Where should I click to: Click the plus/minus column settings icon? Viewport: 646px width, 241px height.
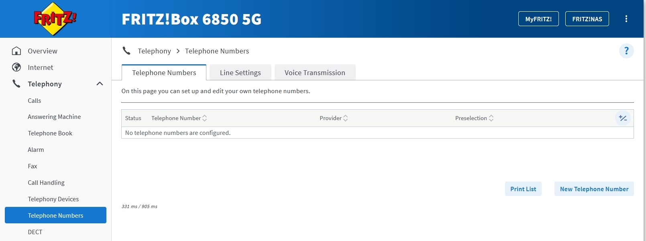pos(623,118)
